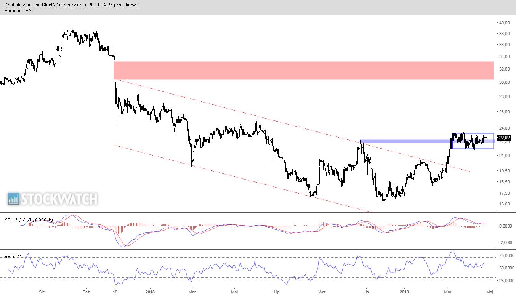Click the Lis month label on time axis

click(366, 292)
